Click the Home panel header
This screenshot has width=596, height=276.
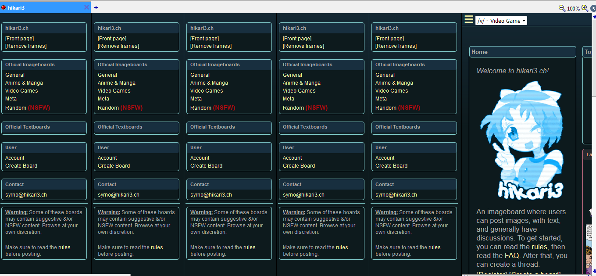[x=522, y=52]
